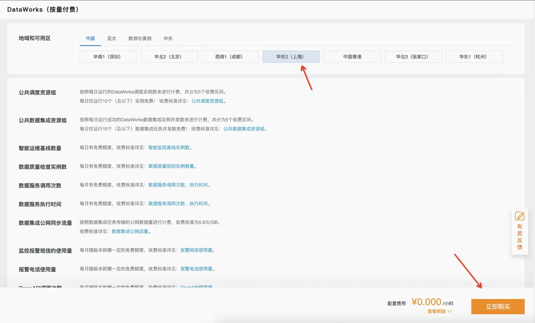535x323 pixels.
Task: Select region 华东1（杭州）
Action: tap(474, 57)
